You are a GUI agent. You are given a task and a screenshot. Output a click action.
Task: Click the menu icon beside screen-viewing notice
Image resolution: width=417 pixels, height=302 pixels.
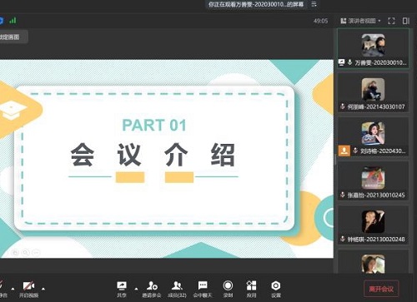(314, 4)
